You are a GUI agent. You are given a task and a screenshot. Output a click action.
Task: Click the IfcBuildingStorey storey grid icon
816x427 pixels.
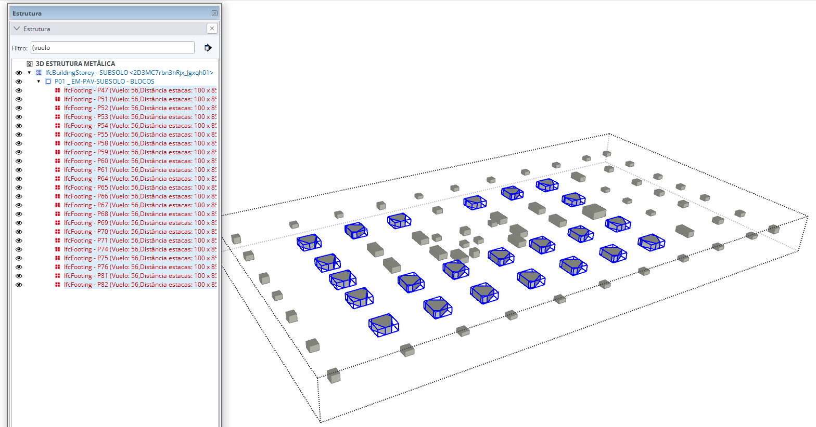pyautogui.click(x=39, y=73)
